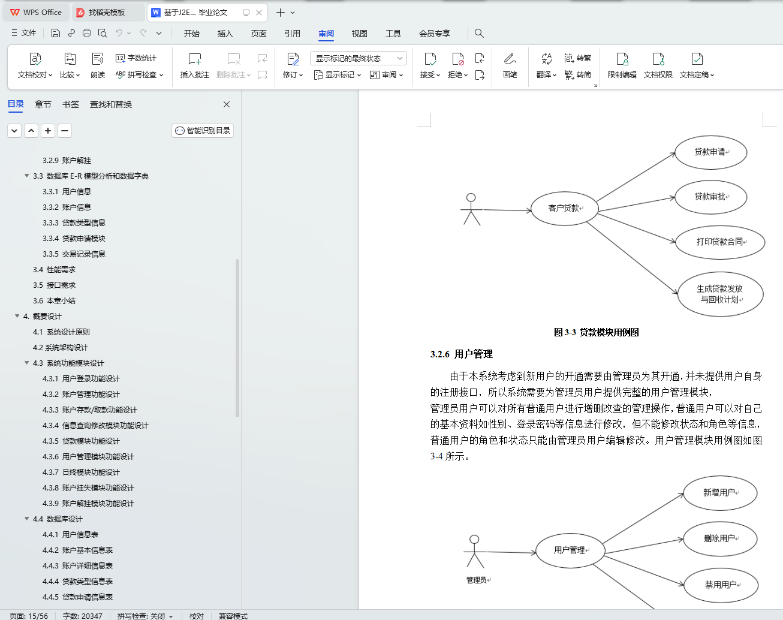Screen dimensions: 783x620
Task: Open the 会员专享 tab
Action: (x=435, y=34)
